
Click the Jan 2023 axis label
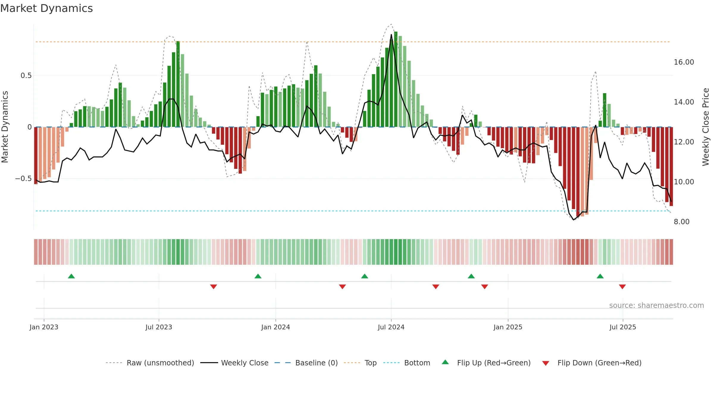tap(44, 327)
